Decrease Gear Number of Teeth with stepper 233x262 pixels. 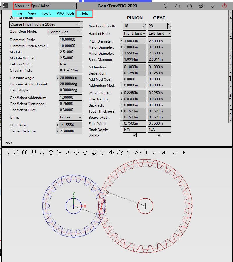(x=169, y=27)
